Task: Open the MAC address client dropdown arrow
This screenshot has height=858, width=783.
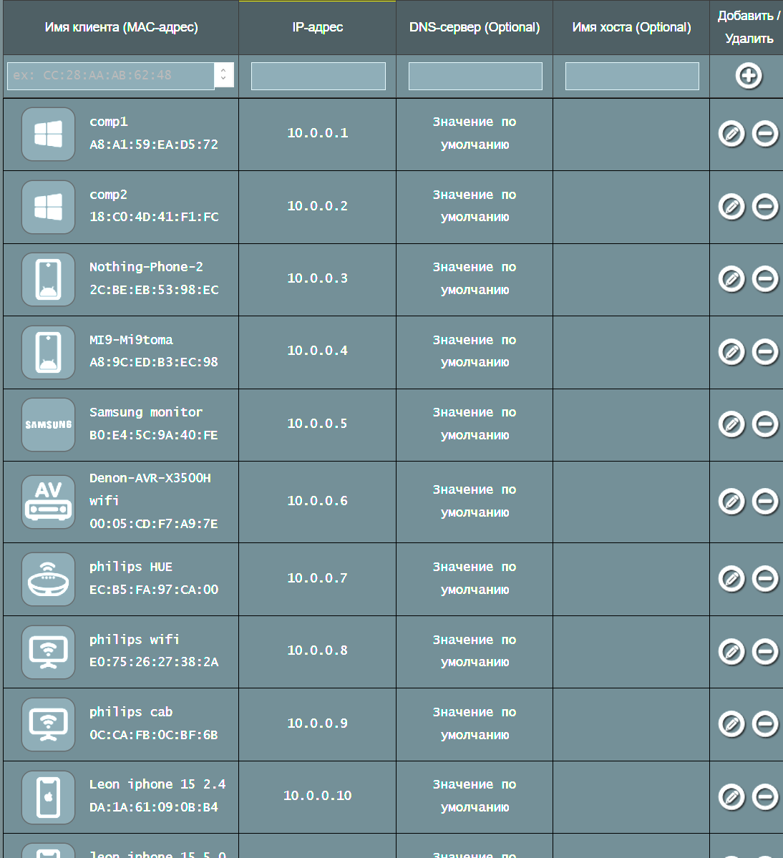Action: (223, 75)
